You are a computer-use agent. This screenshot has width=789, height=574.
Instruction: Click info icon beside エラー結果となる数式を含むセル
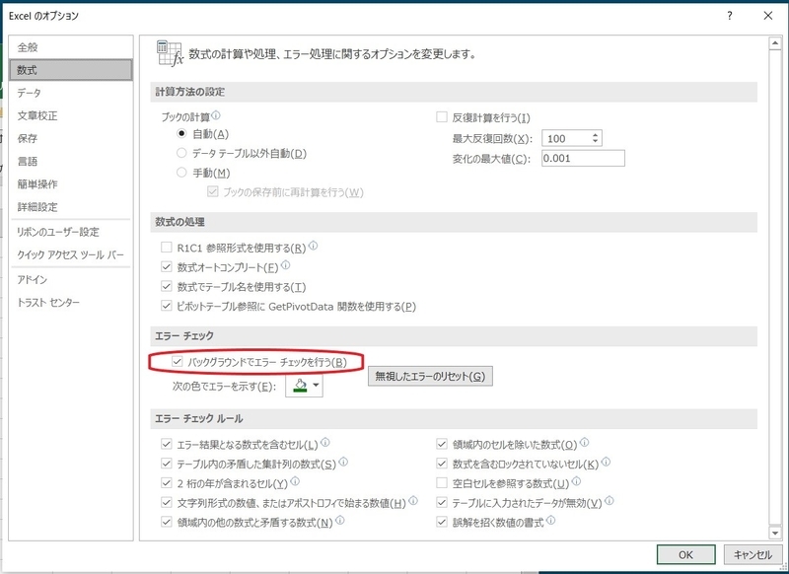(325, 443)
